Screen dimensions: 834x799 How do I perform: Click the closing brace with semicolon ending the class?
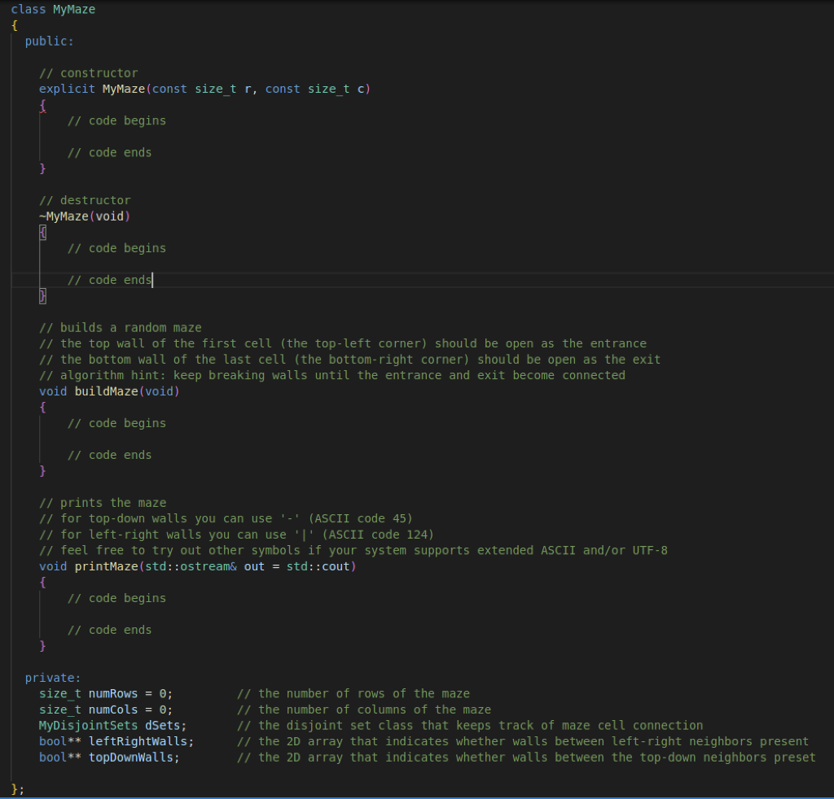18,788
